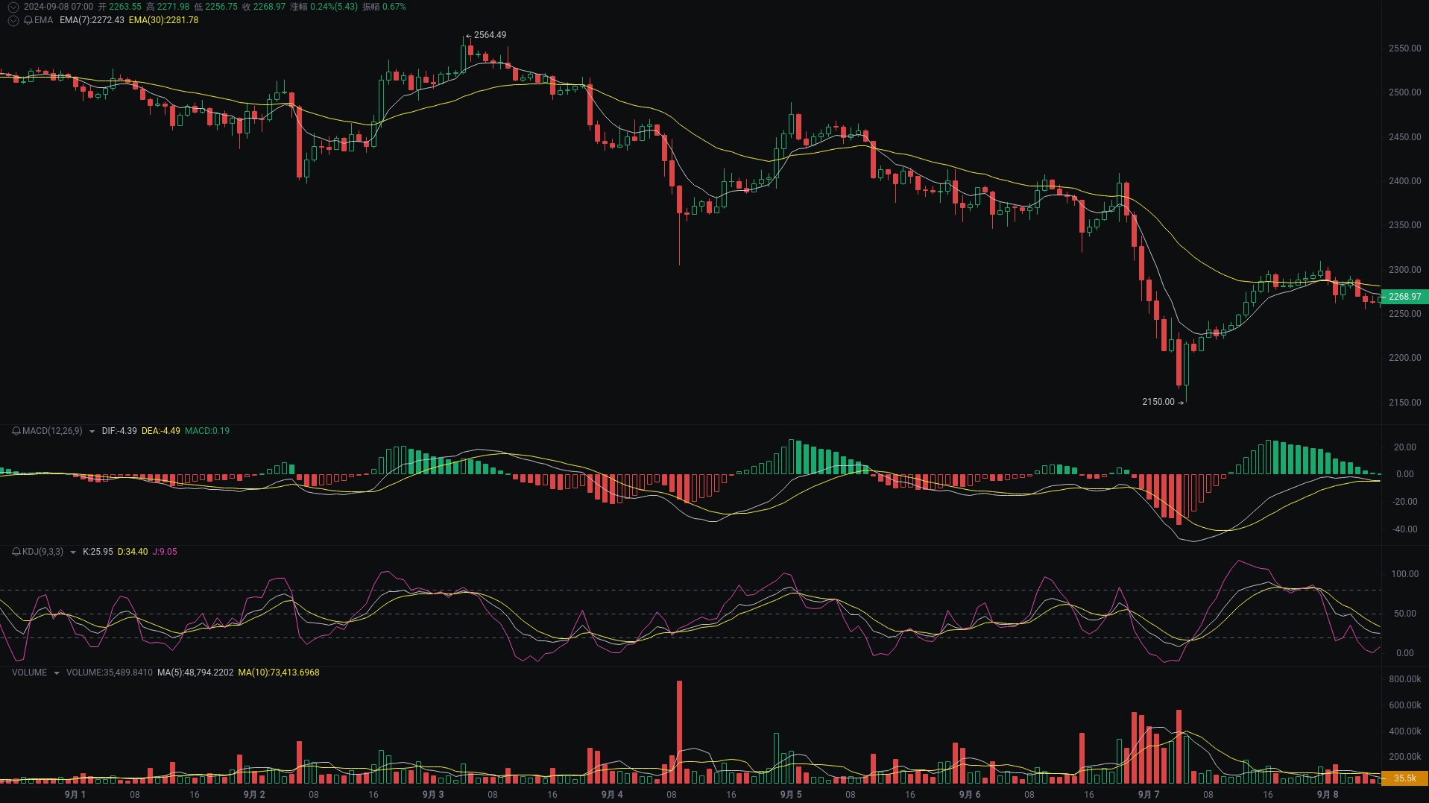Click the DIF:-4.39 value
This screenshot has width=1429, height=803.
pyautogui.click(x=119, y=431)
